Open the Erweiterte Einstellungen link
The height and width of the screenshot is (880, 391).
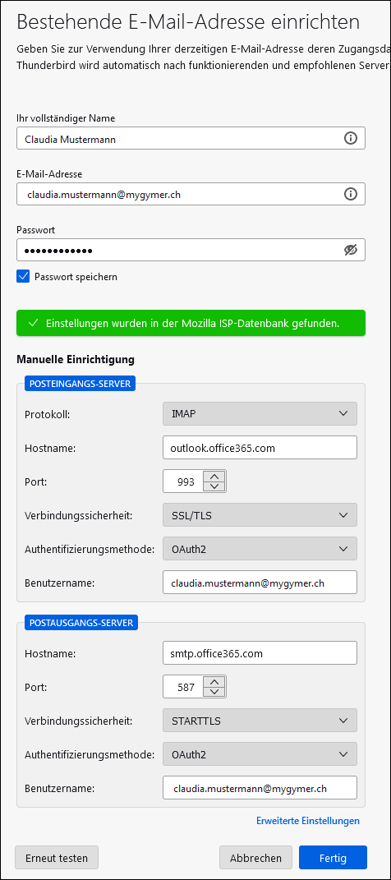(308, 821)
